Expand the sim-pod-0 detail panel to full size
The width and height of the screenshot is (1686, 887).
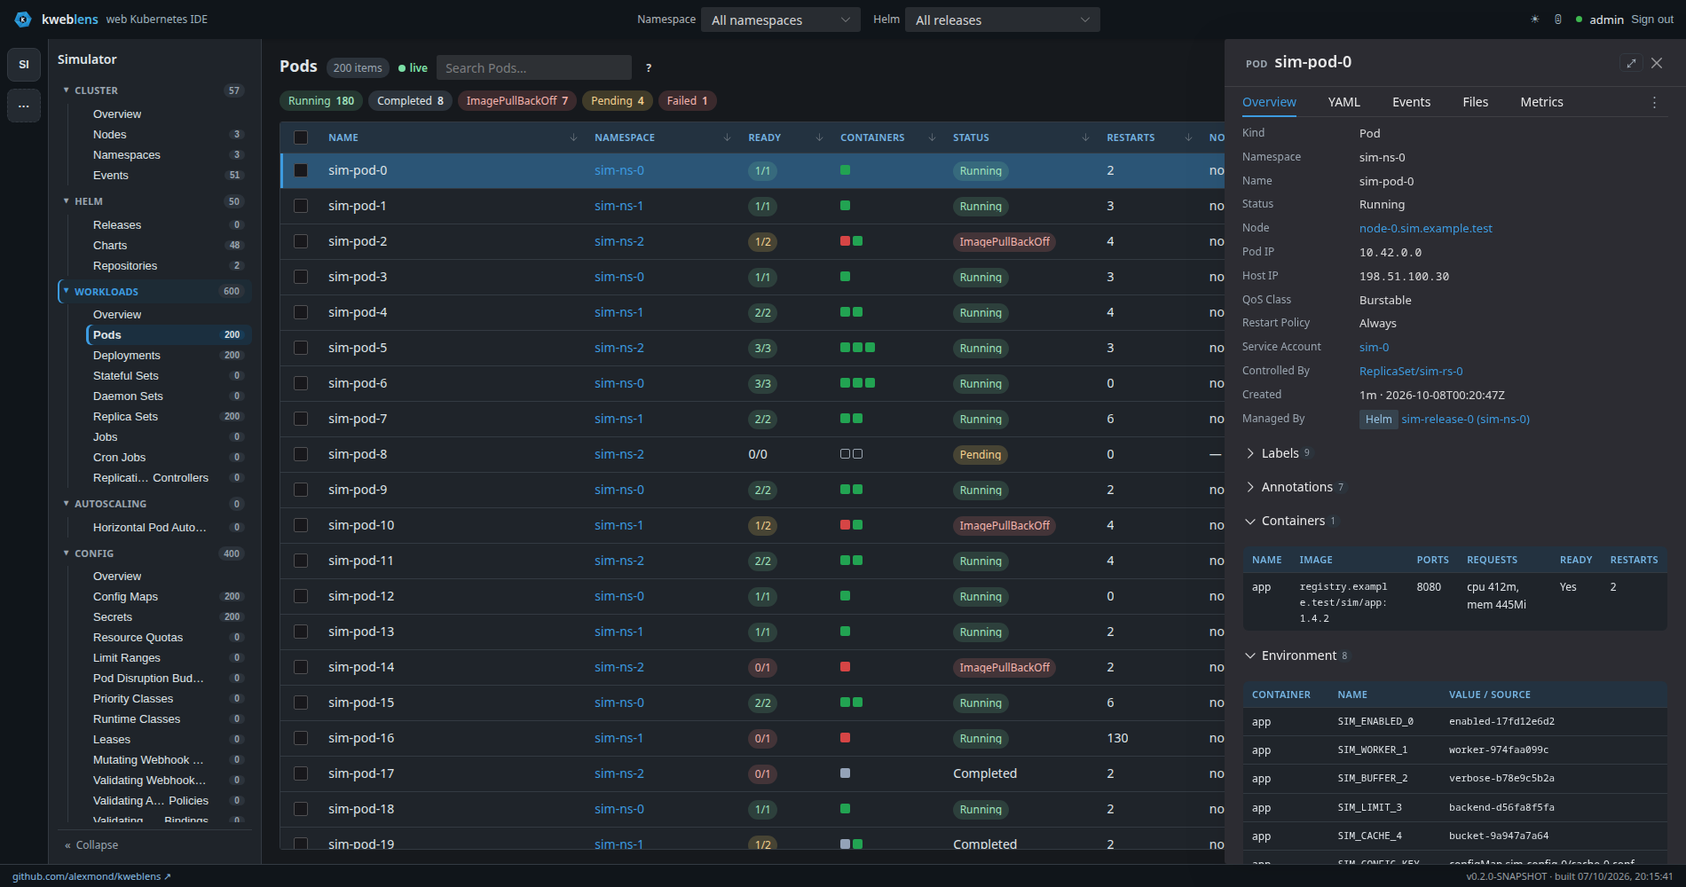point(1631,63)
